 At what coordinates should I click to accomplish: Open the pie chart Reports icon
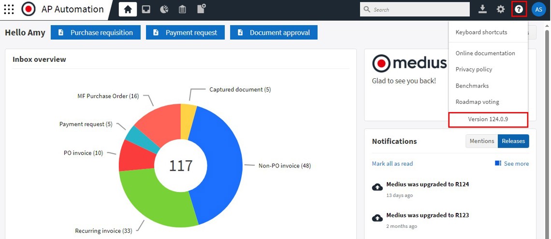pos(164,9)
